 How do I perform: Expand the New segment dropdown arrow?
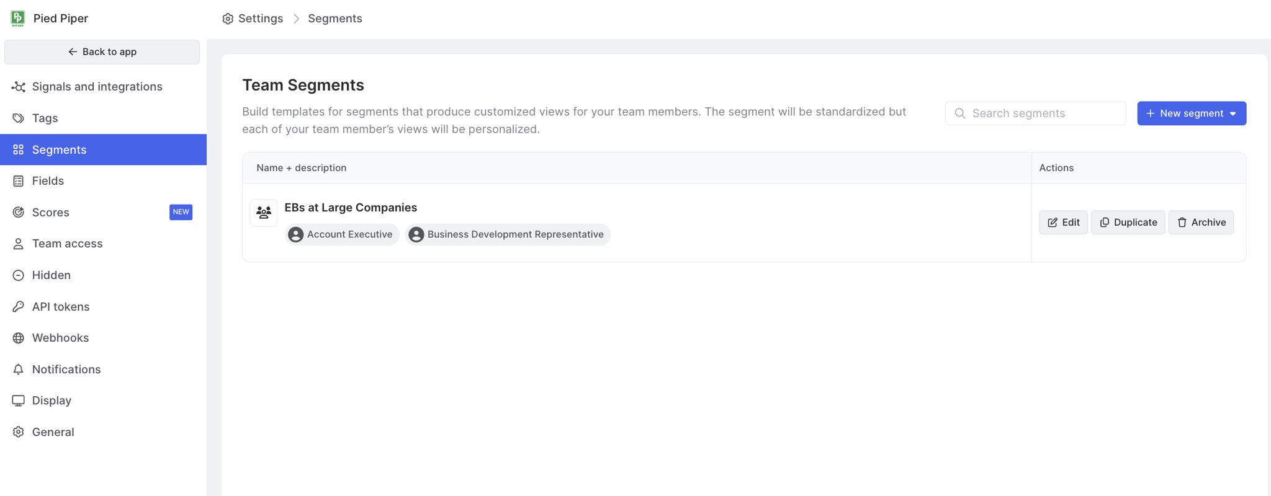point(1233,113)
